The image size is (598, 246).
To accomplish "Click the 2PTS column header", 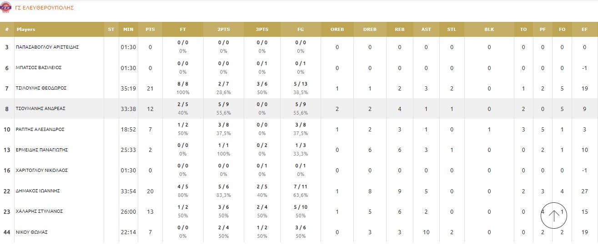I will tap(223, 30).
